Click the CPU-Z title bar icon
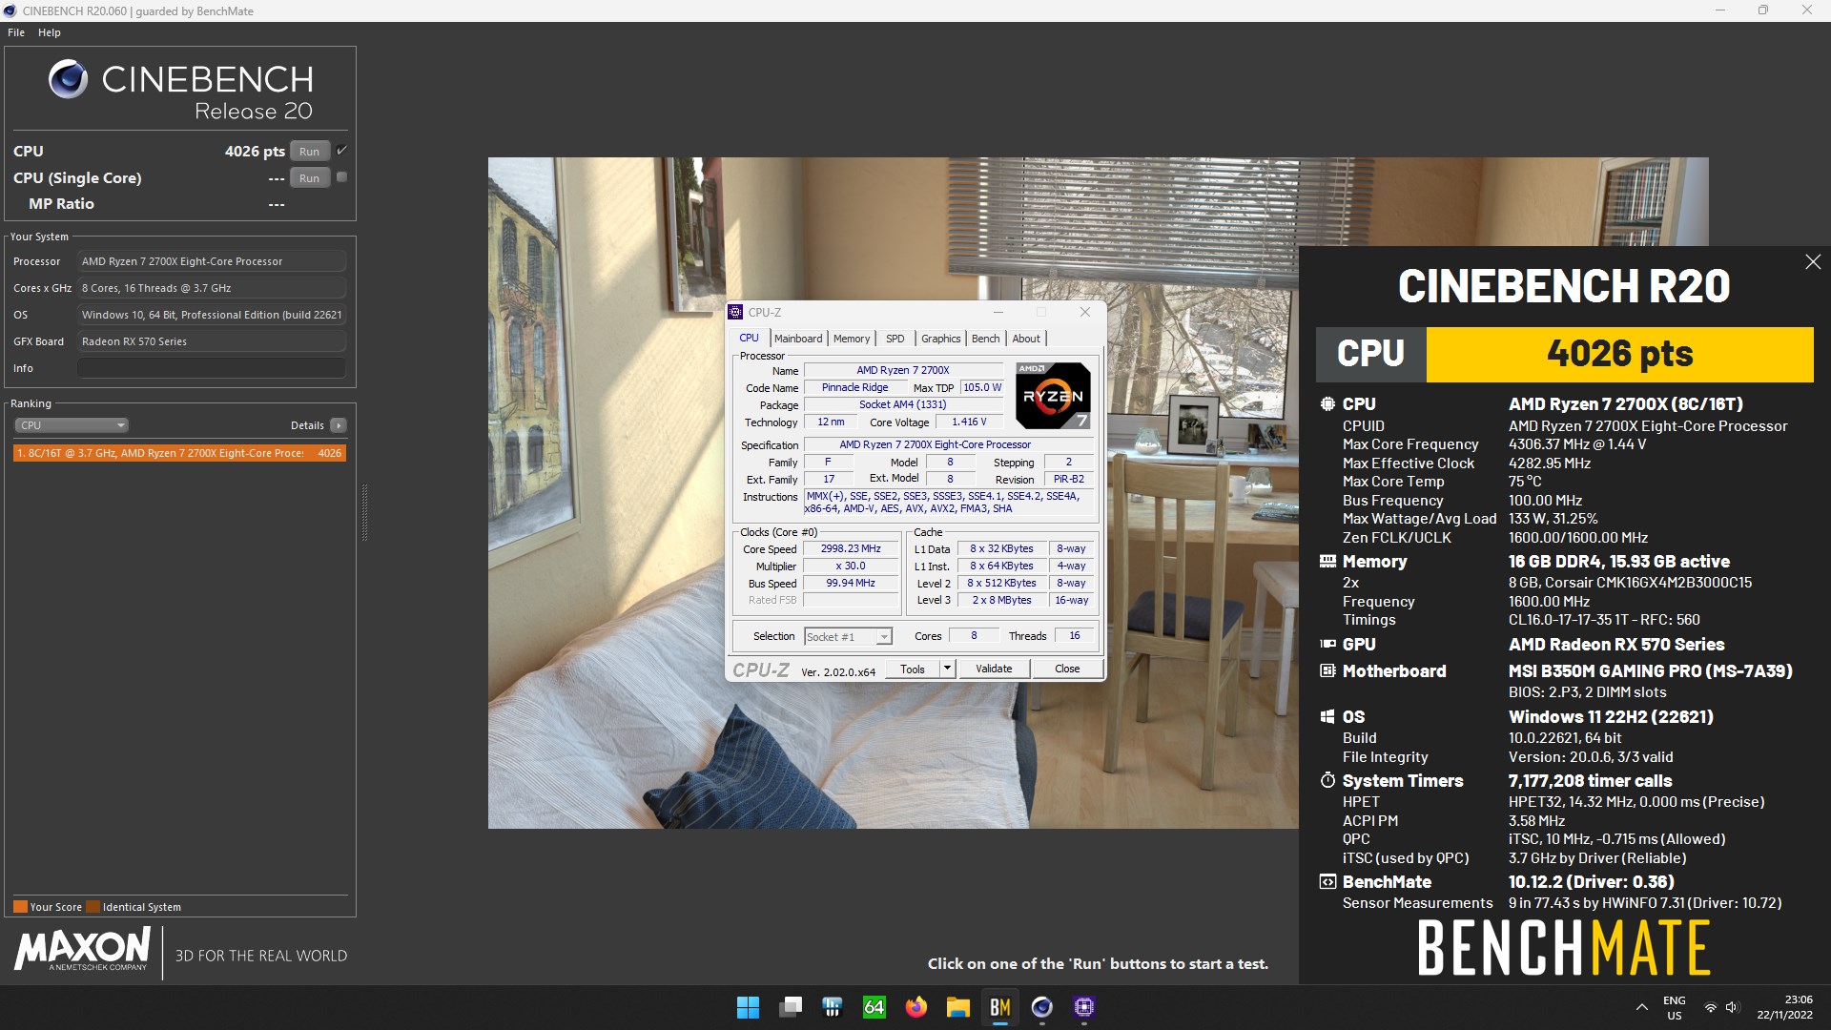 [x=735, y=312]
